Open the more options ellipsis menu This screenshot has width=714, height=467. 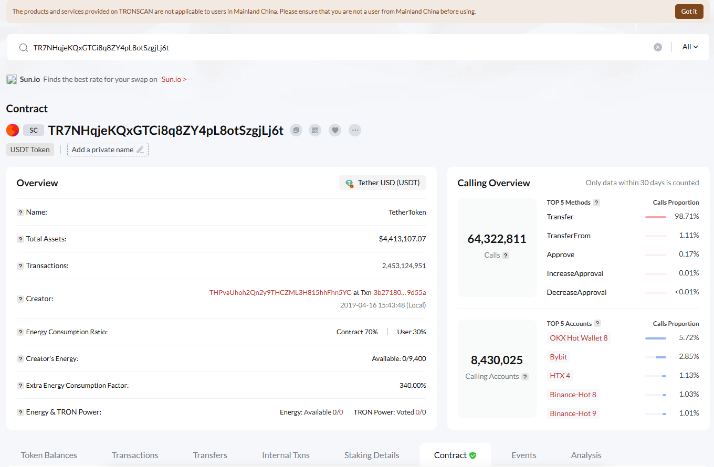point(355,130)
